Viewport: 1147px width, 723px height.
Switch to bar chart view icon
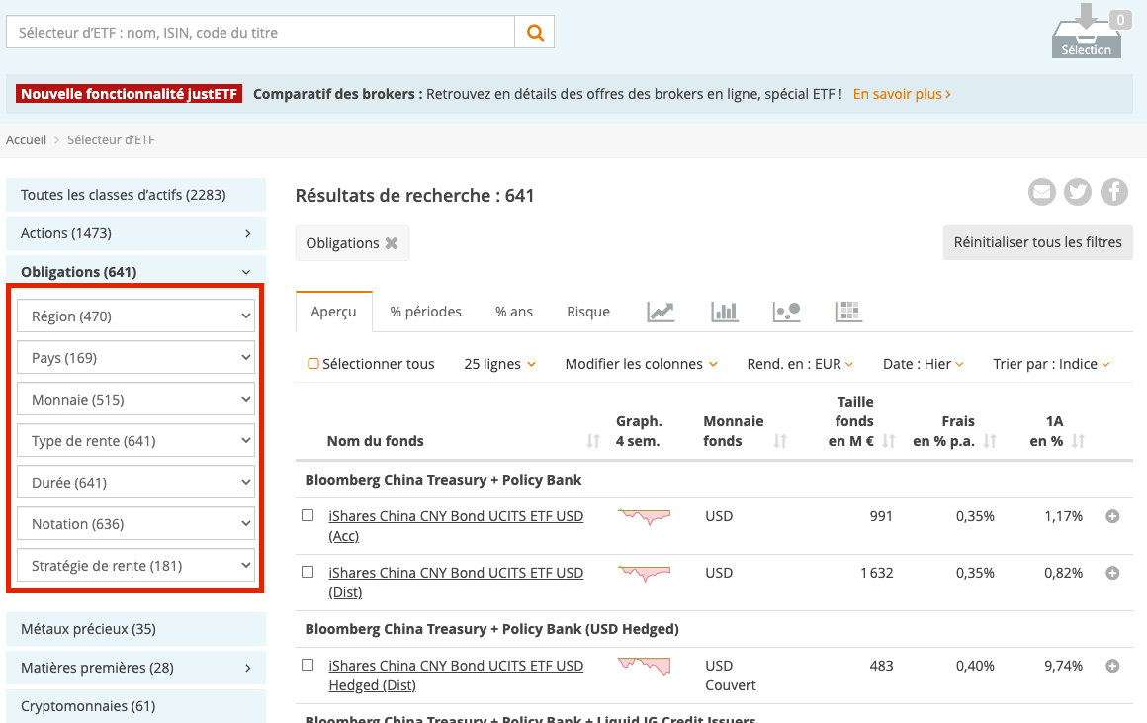(x=725, y=312)
